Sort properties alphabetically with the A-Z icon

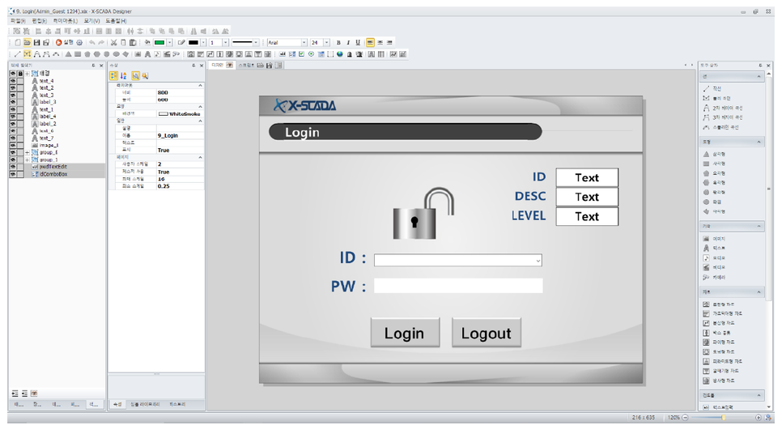coord(123,75)
